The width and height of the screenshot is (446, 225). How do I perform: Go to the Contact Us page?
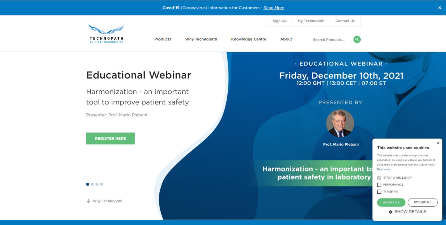345,21
